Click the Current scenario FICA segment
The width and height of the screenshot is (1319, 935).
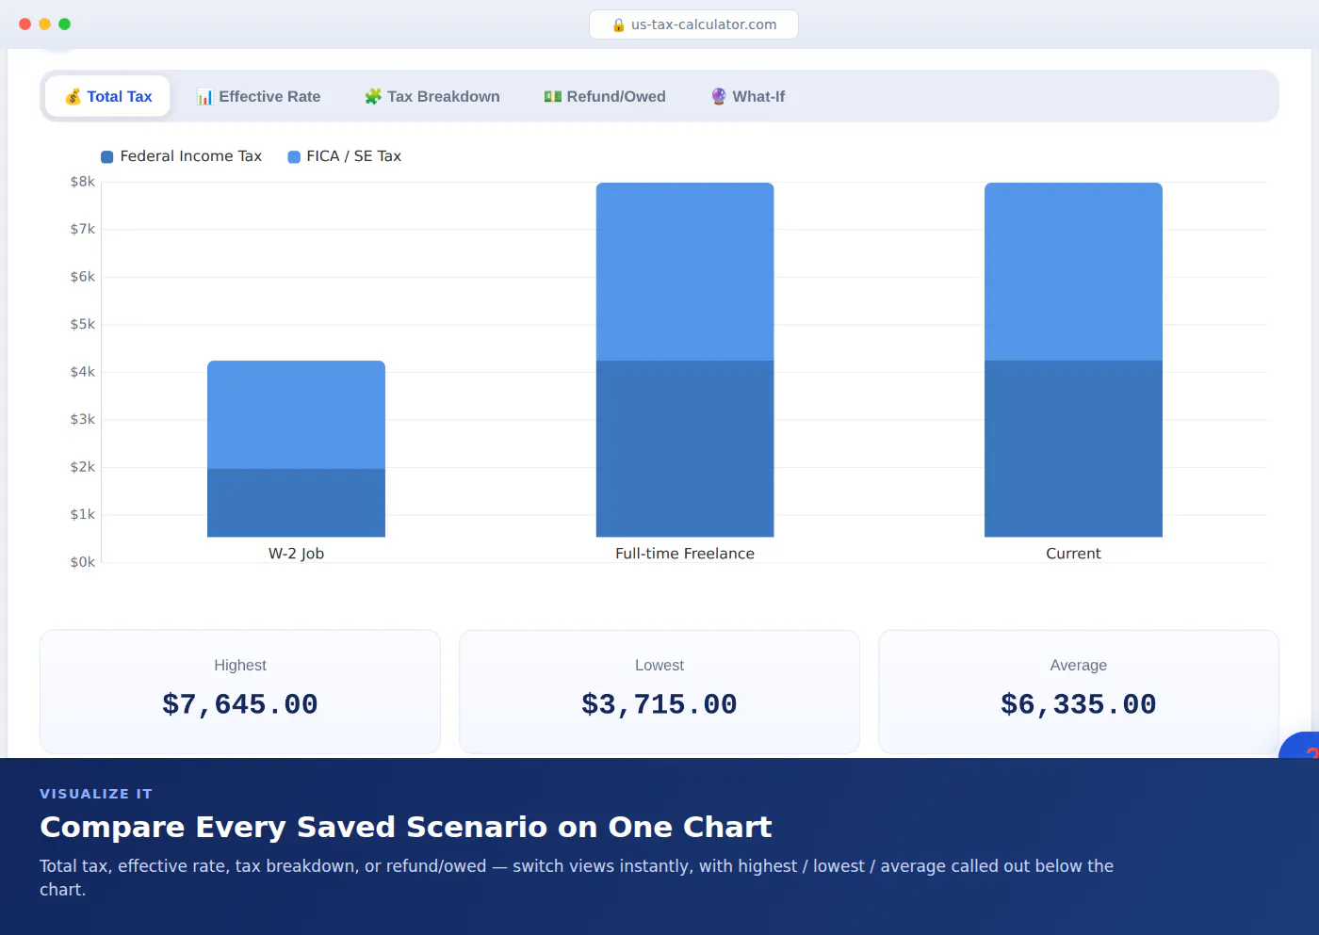pos(1073,271)
